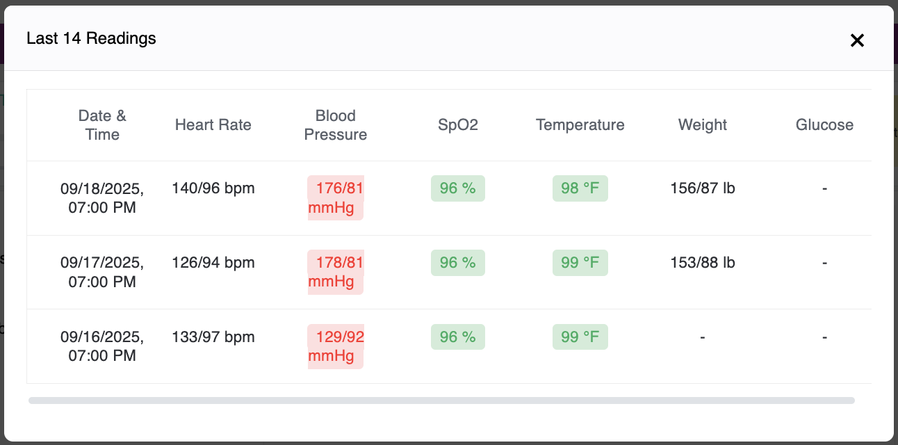Click the 140/96 bpm heart rate value
The image size is (898, 445).
tap(213, 188)
